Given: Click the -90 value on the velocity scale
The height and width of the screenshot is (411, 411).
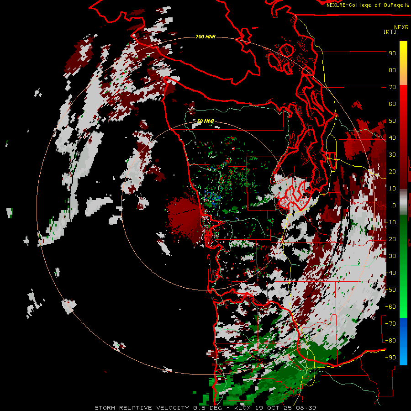Looking at the screenshot, I should [x=390, y=358].
